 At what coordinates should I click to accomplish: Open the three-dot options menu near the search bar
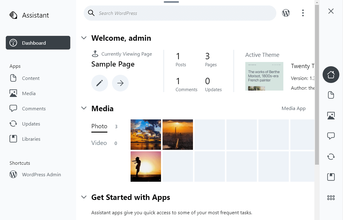pos(303,13)
